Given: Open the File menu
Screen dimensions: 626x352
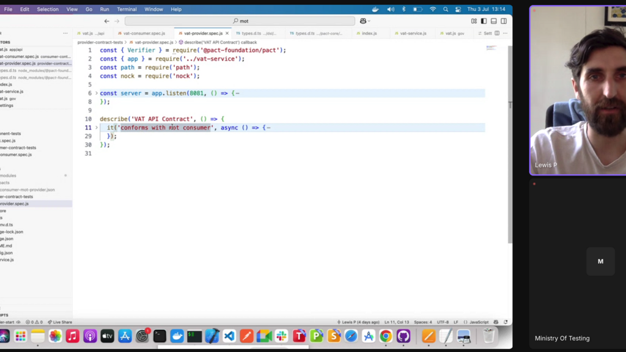Looking at the screenshot, I should tap(8, 9).
